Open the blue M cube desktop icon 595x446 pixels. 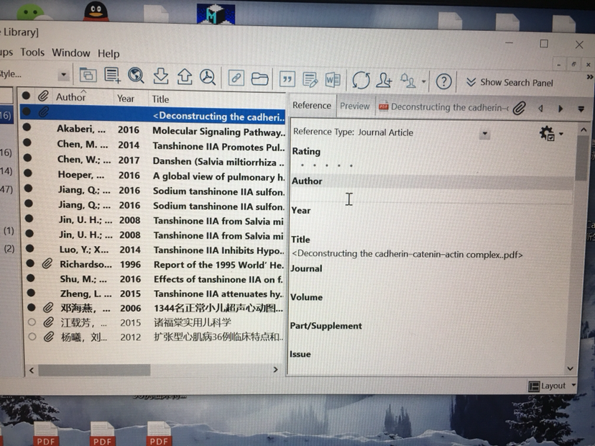tap(216, 14)
